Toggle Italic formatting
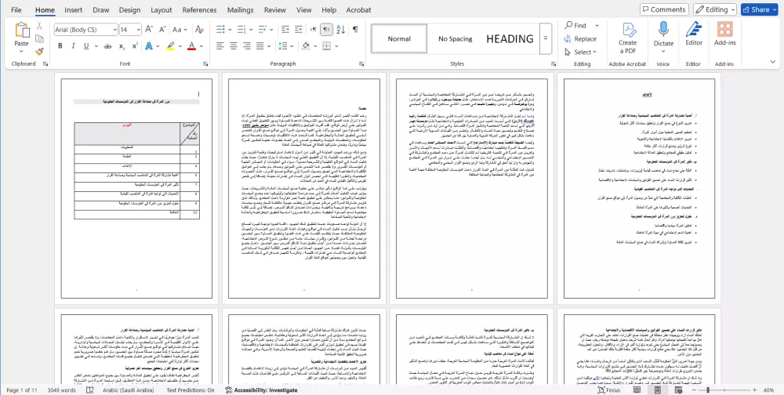The image size is (784, 395). pos(73,46)
